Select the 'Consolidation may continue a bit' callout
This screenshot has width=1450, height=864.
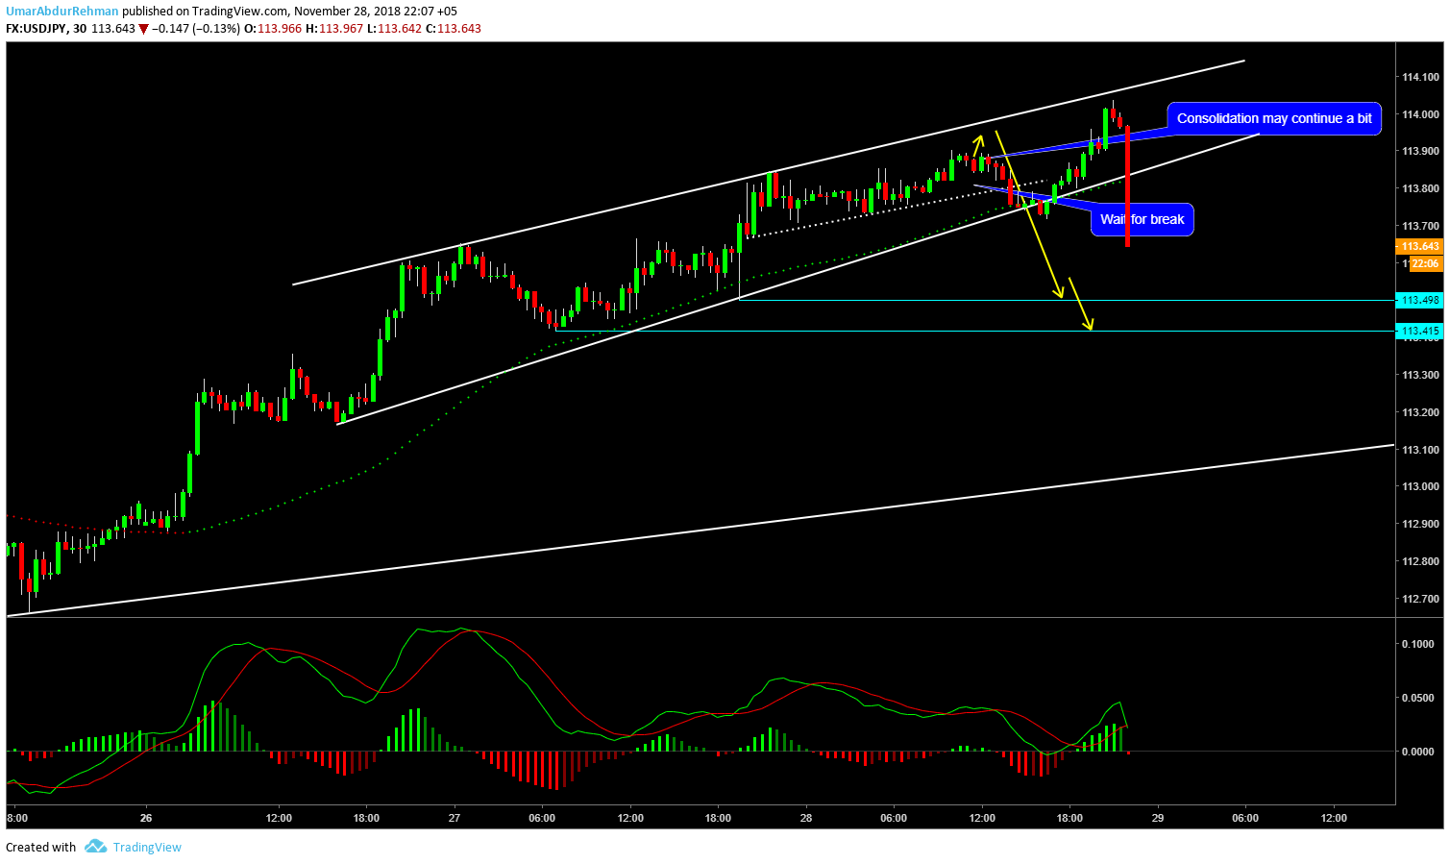coord(1274,118)
